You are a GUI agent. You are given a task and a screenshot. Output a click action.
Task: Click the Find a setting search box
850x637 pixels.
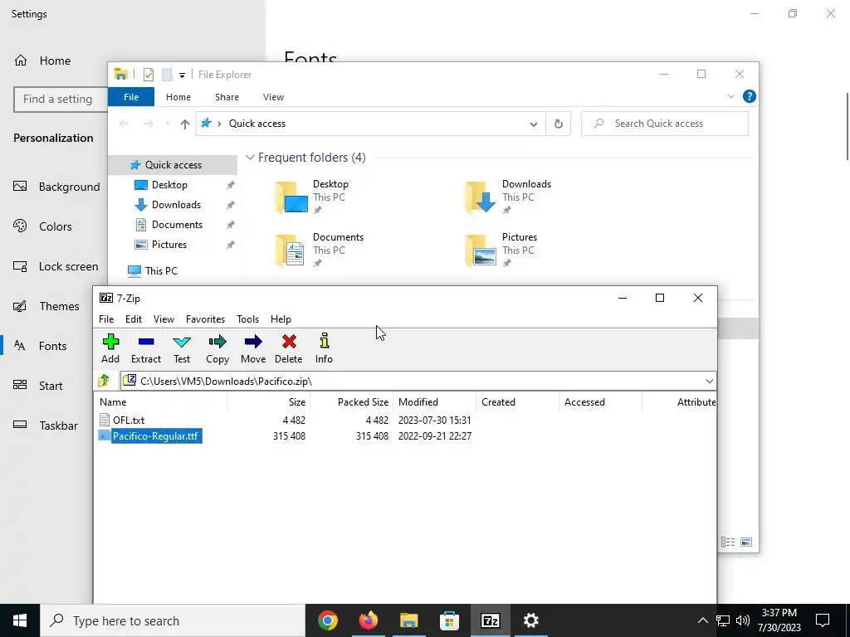click(61, 100)
